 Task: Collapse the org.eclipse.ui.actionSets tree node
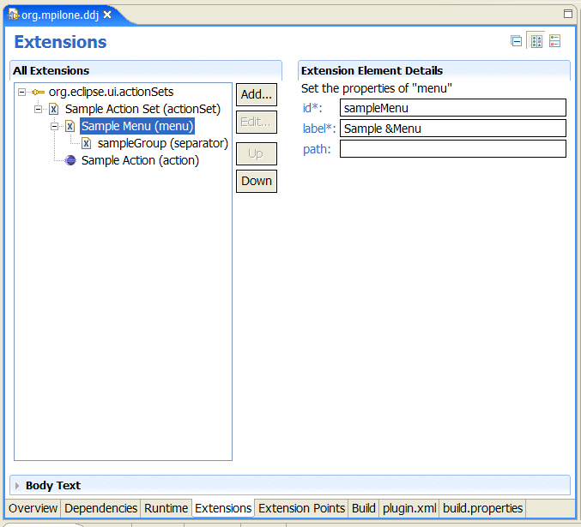pyautogui.click(x=21, y=93)
